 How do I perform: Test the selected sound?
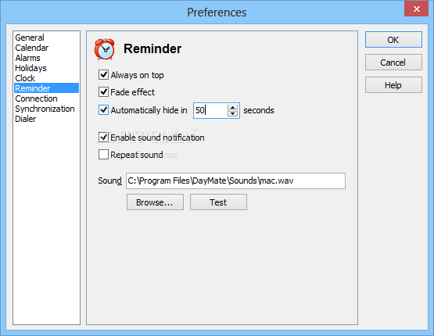coord(218,202)
